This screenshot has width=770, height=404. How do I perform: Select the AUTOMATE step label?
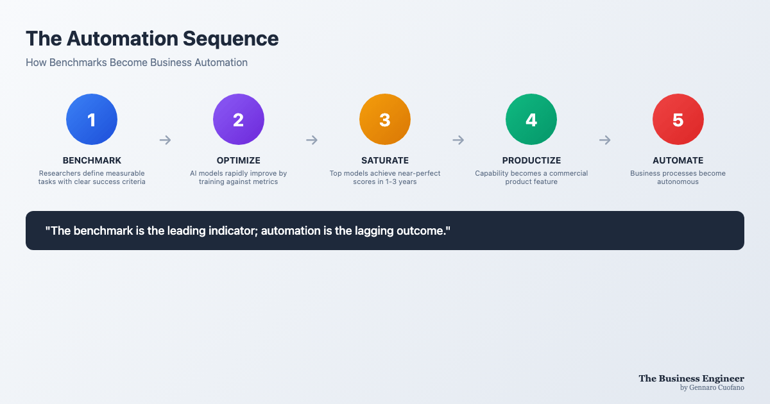click(678, 160)
